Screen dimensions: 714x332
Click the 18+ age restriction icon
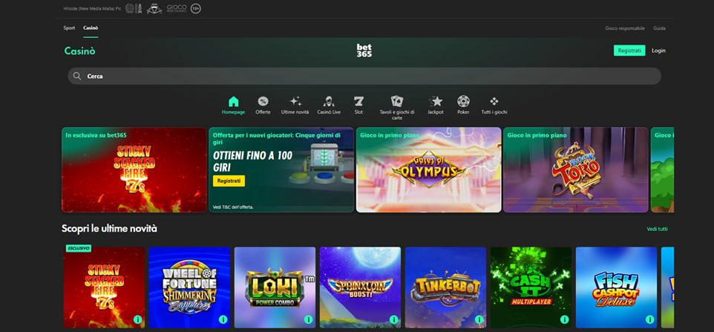coord(195,8)
